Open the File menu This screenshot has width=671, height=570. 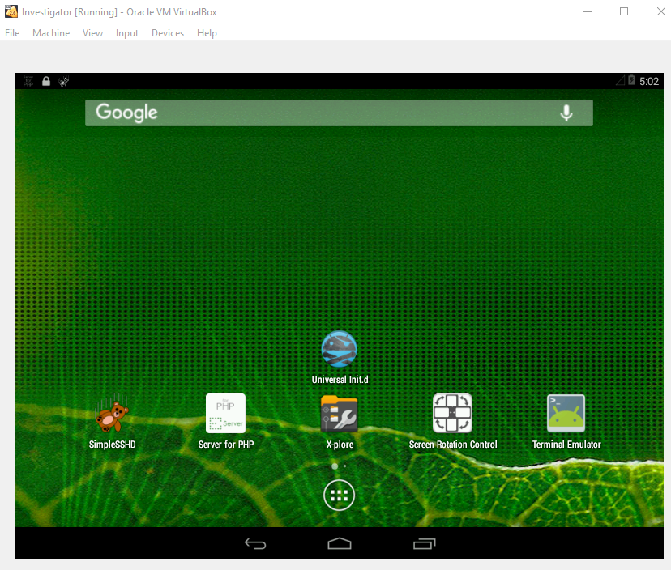(12, 33)
